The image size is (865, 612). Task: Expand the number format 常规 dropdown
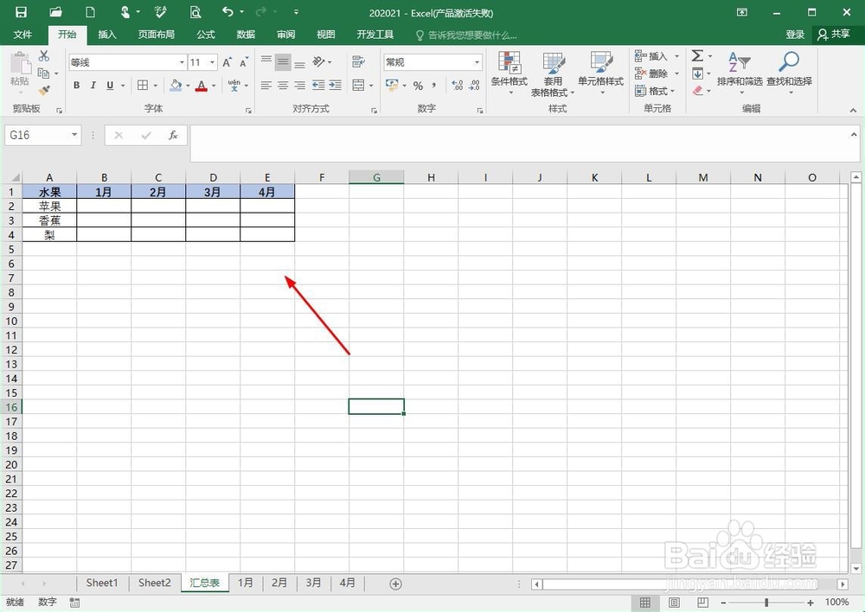(477, 62)
